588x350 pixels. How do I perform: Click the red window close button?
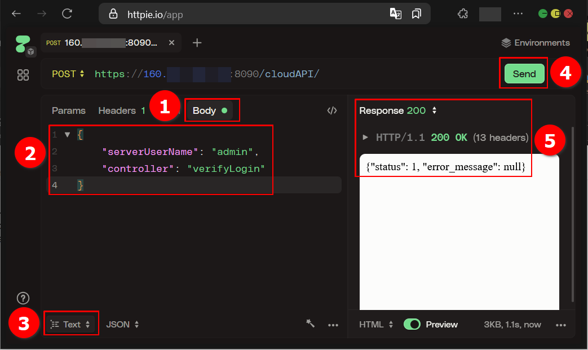pyautogui.click(x=568, y=14)
